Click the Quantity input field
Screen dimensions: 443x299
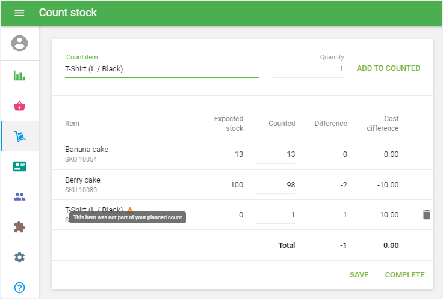pyautogui.click(x=308, y=69)
